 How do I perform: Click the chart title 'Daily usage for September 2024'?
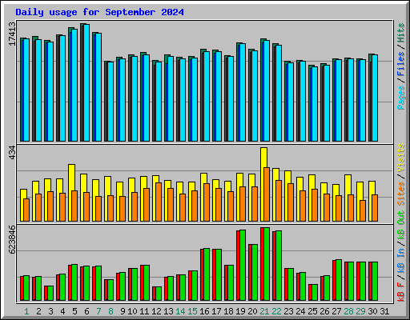point(99,12)
